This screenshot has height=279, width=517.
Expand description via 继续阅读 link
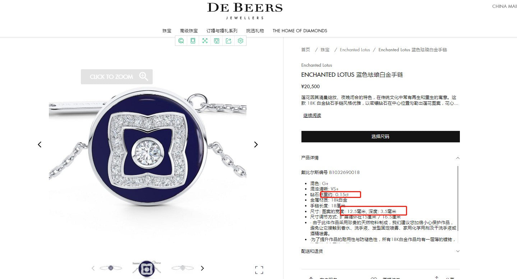click(312, 115)
